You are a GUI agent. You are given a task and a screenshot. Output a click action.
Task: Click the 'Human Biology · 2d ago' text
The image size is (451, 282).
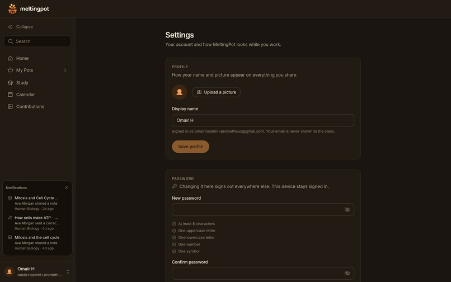(x=34, y=209)
